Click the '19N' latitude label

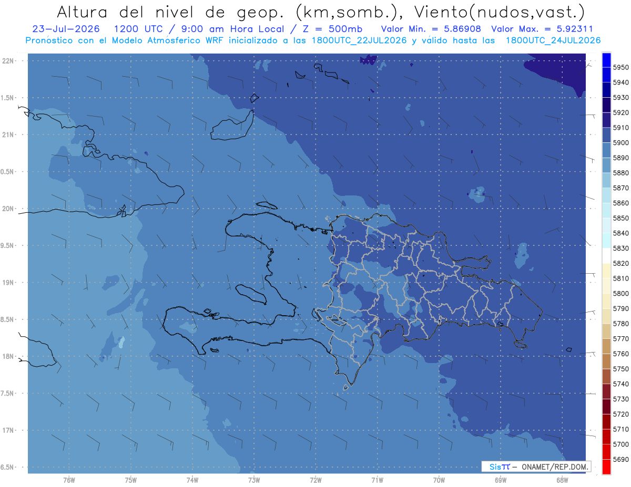point(8,283)
